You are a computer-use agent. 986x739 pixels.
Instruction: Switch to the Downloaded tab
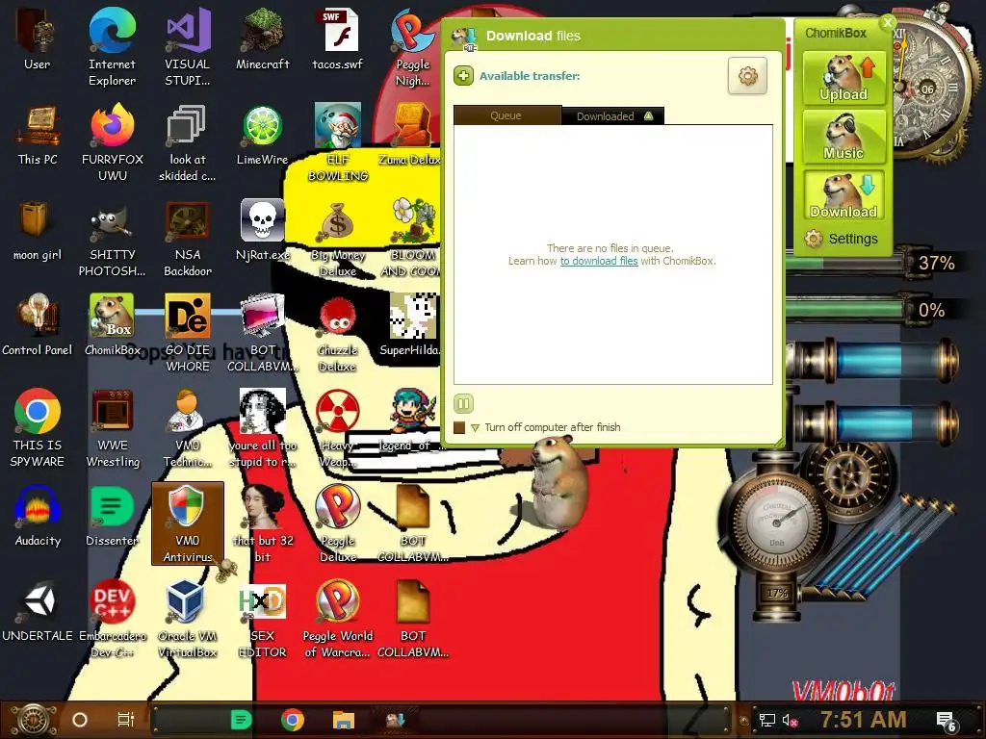click(x=613, y=116)
